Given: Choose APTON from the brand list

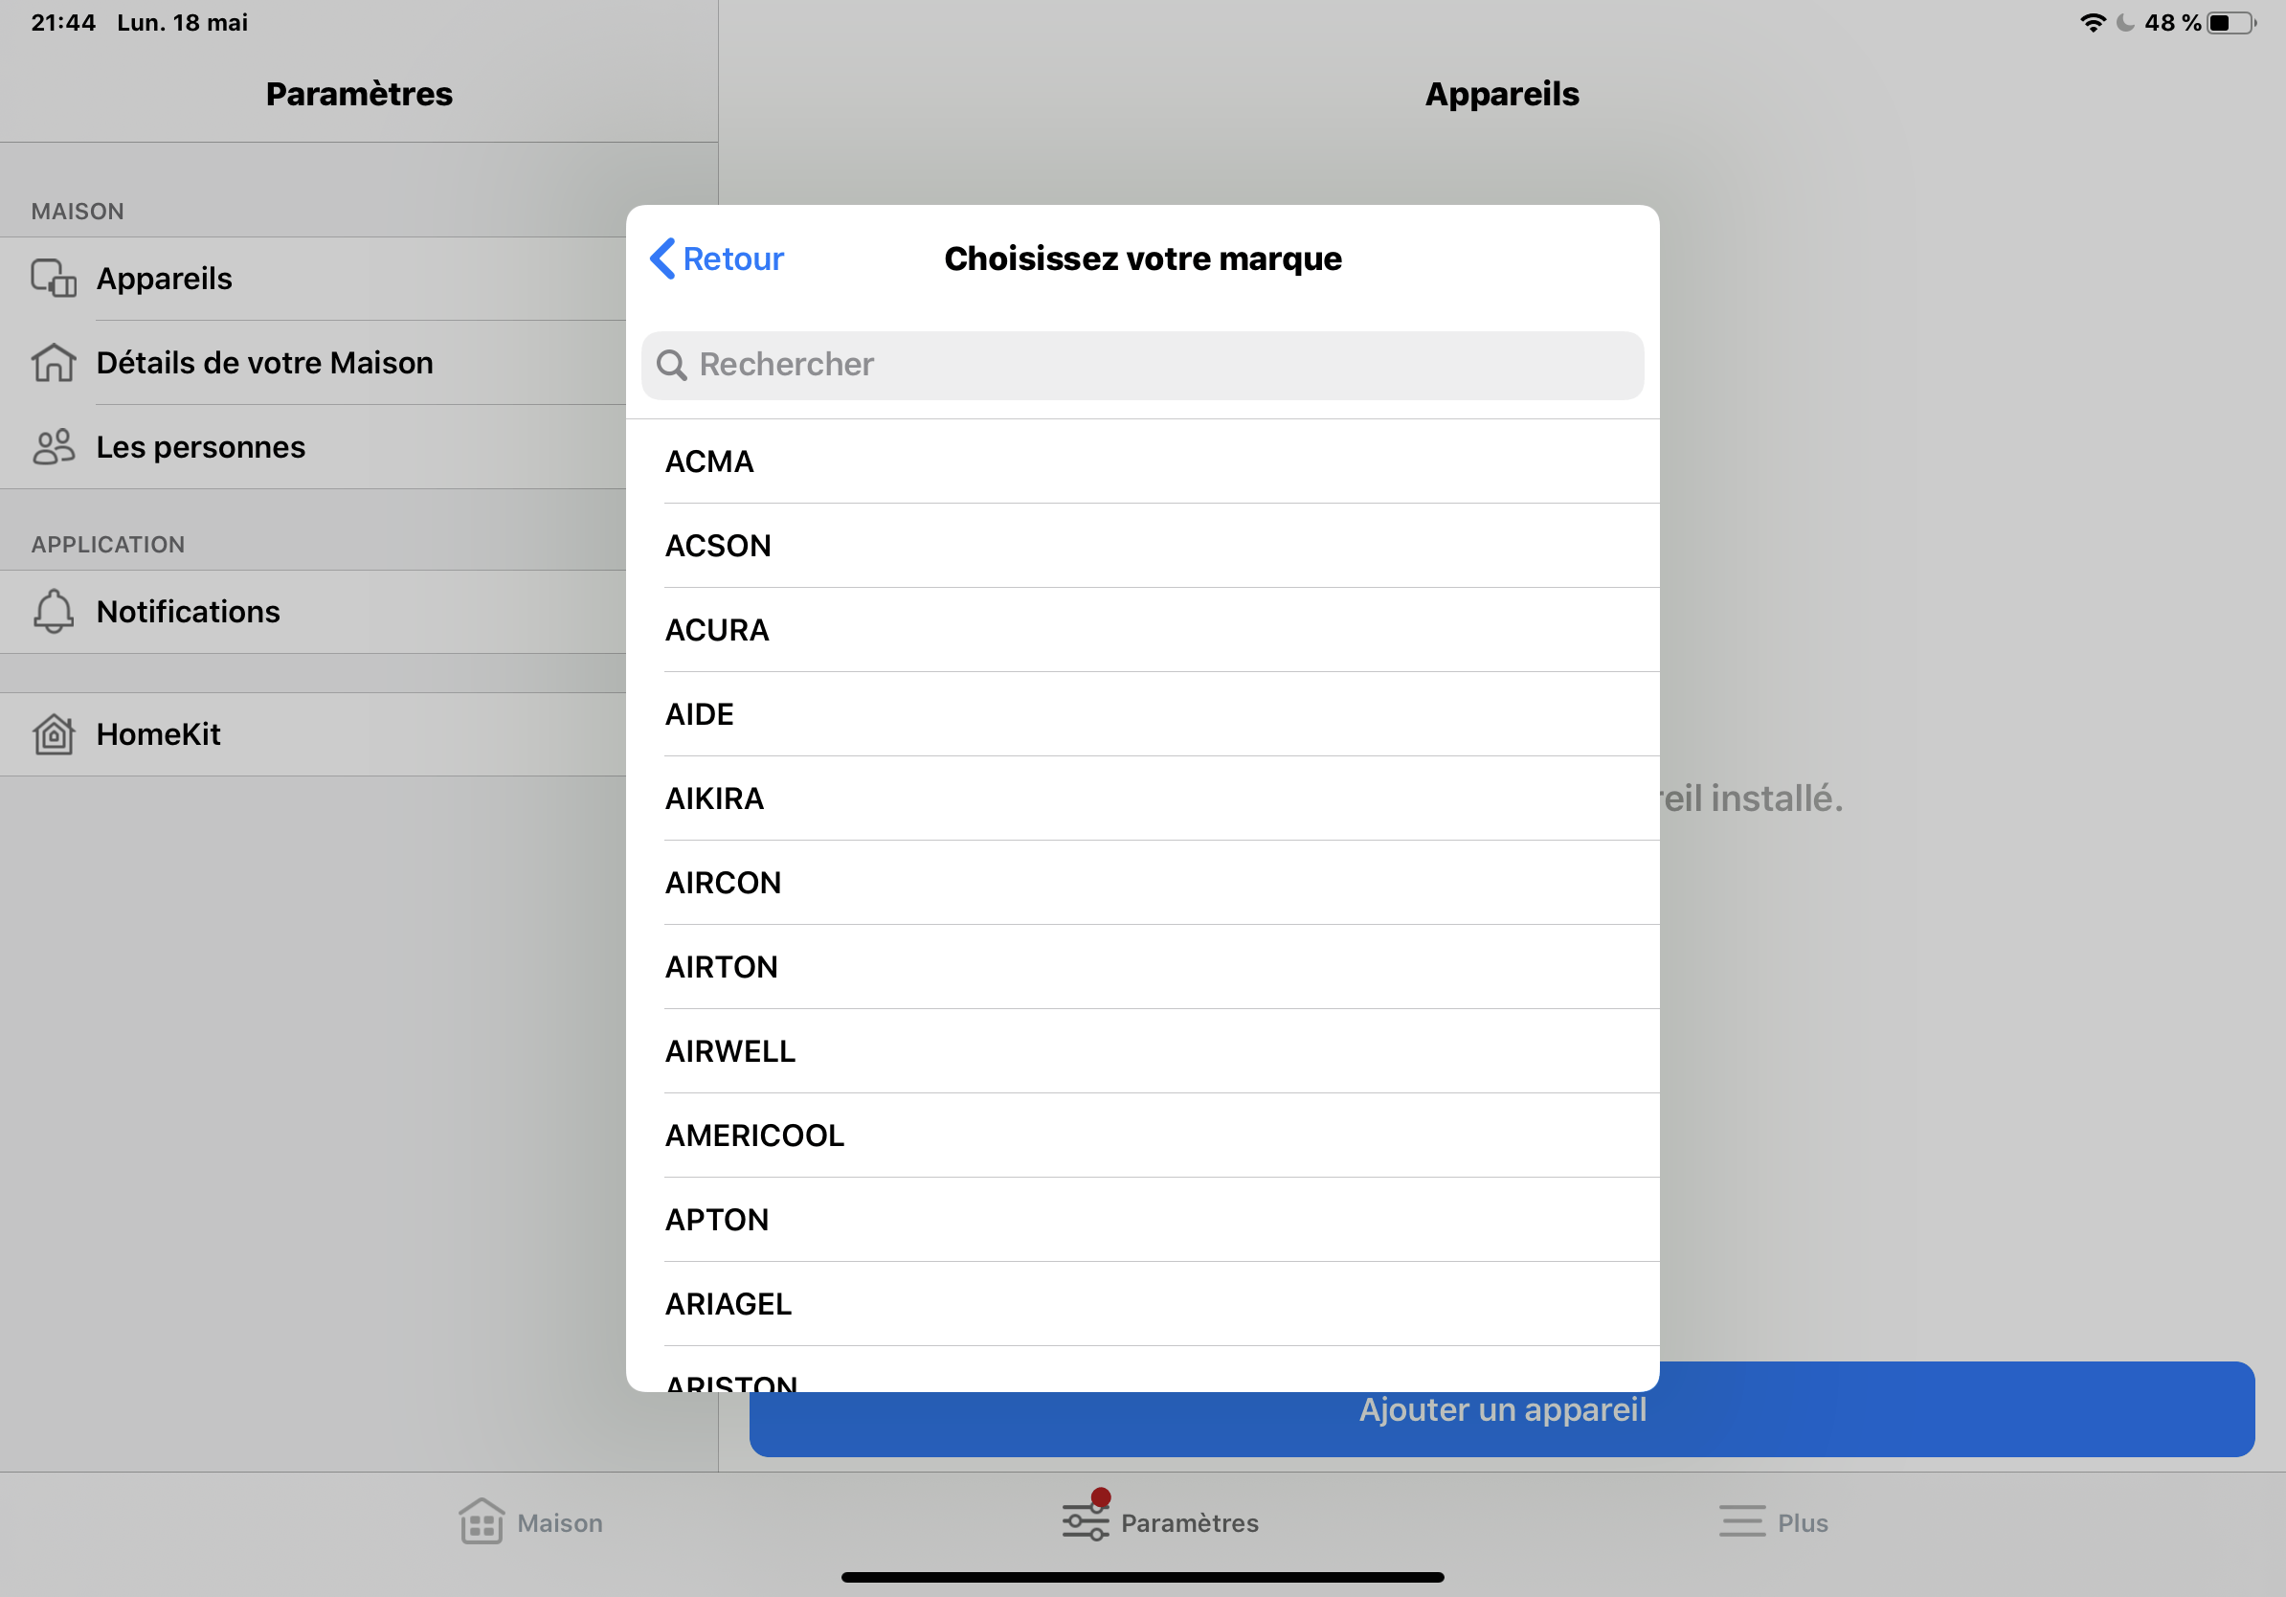Looking at the screenshot, I should pyautogui.click(x=1142, y=1221).
